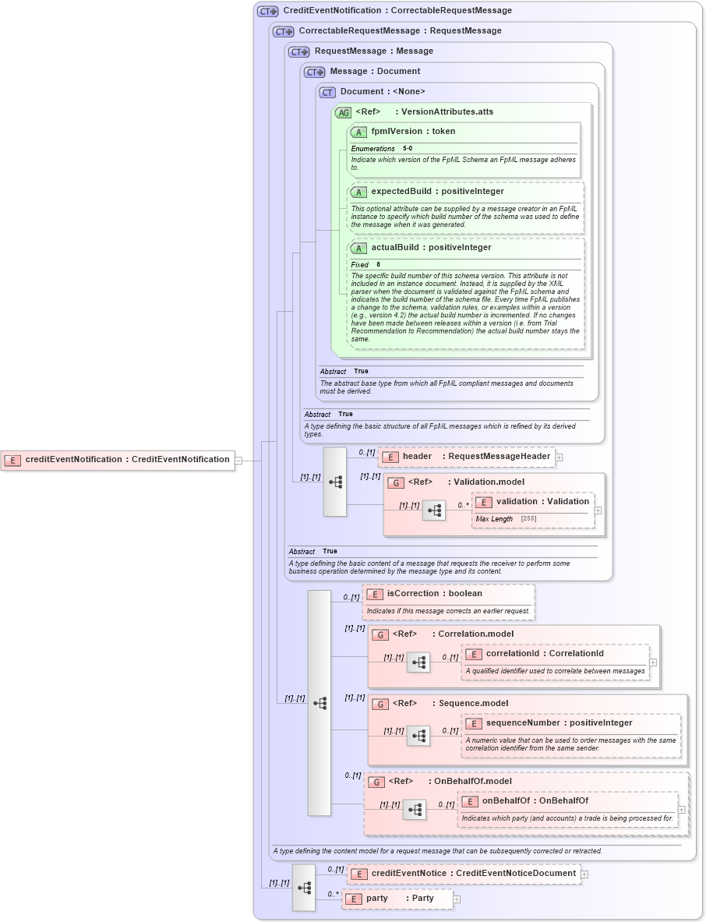The height and width of the screenshot is (922, 706).
Task: Click the <Ref> : Validation.model title
Action: coord(466,482)
